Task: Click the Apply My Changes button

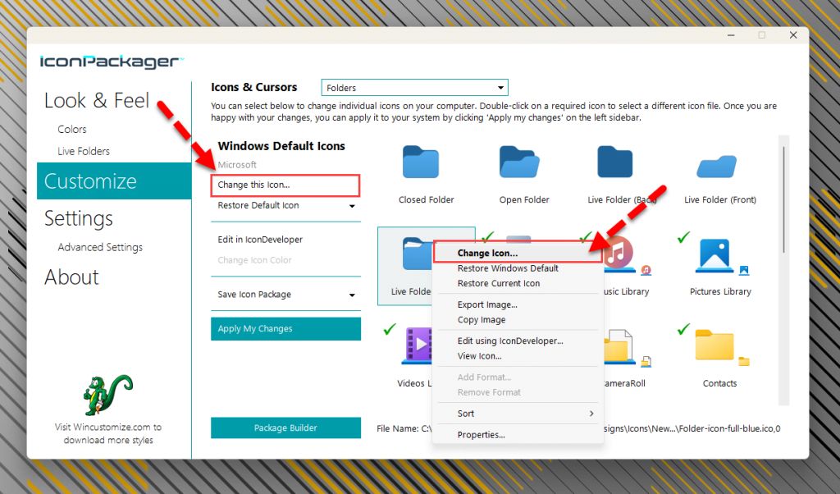Action: pos(285,328)
